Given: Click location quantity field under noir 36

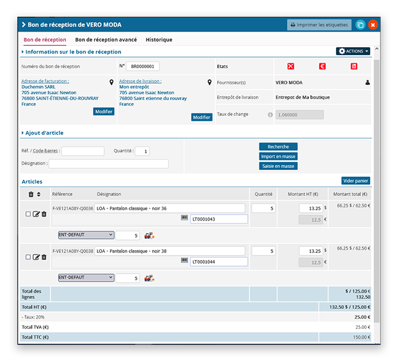Looking at the screenshot, I should point(128,236).
